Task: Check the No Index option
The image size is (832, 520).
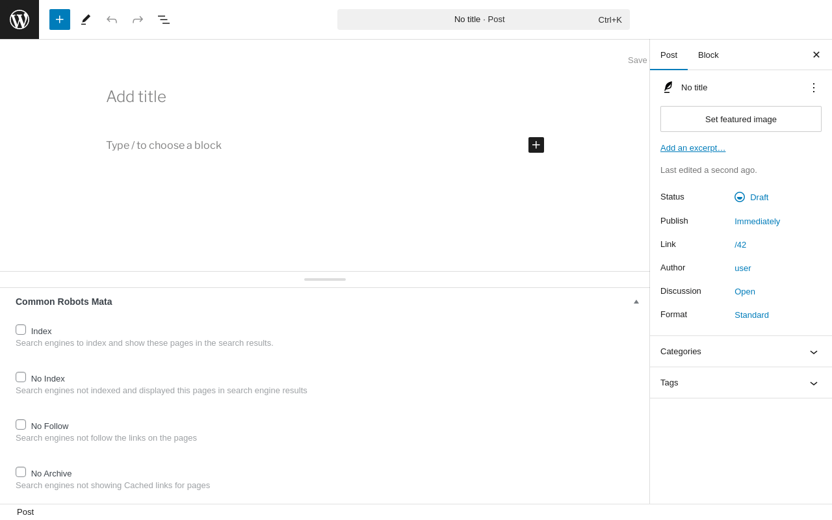Action: tap(21, 377)
